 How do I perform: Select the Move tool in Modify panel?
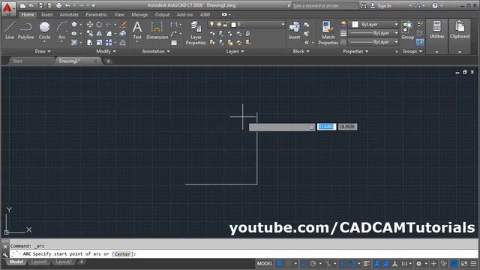(90, 25)
